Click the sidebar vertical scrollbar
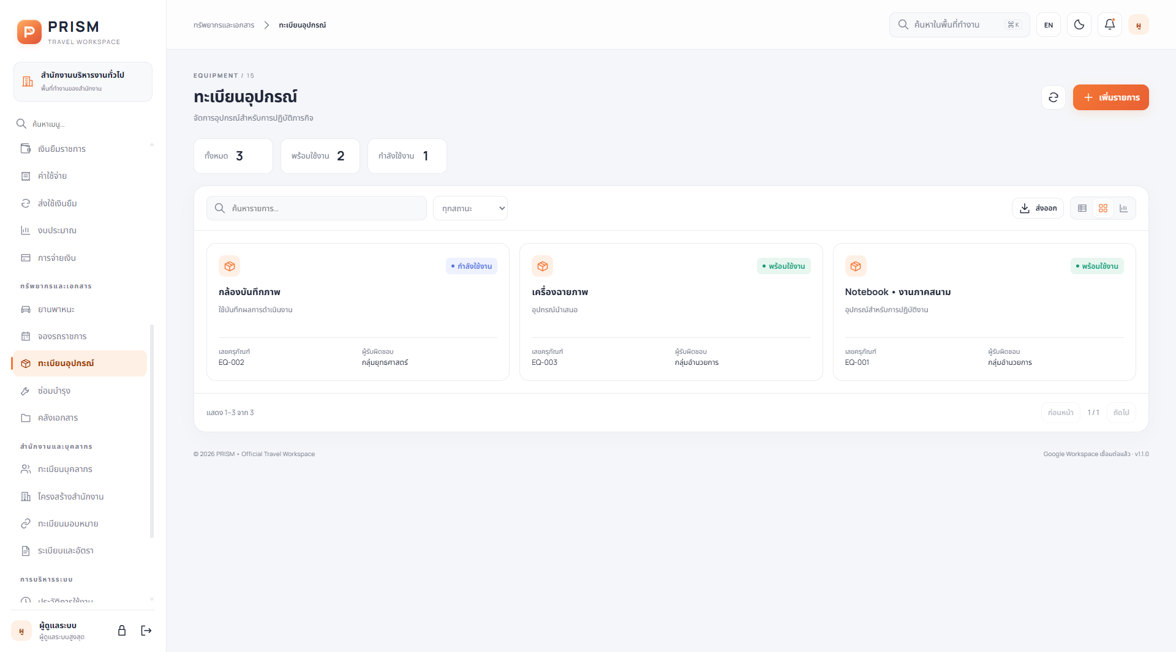This screenshot has width=1176, height=652. (x=152, y=431)
